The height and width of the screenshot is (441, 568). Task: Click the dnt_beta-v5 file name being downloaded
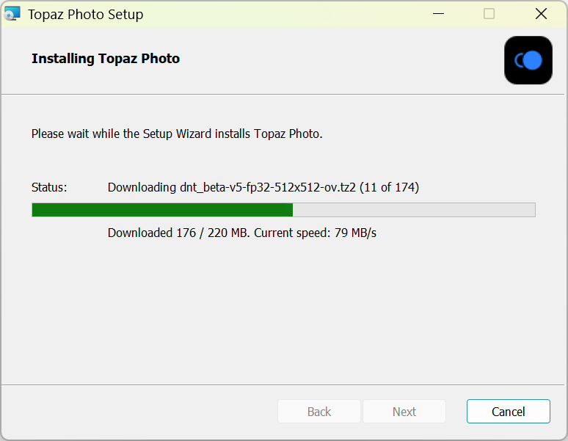(x=268, y=187)
